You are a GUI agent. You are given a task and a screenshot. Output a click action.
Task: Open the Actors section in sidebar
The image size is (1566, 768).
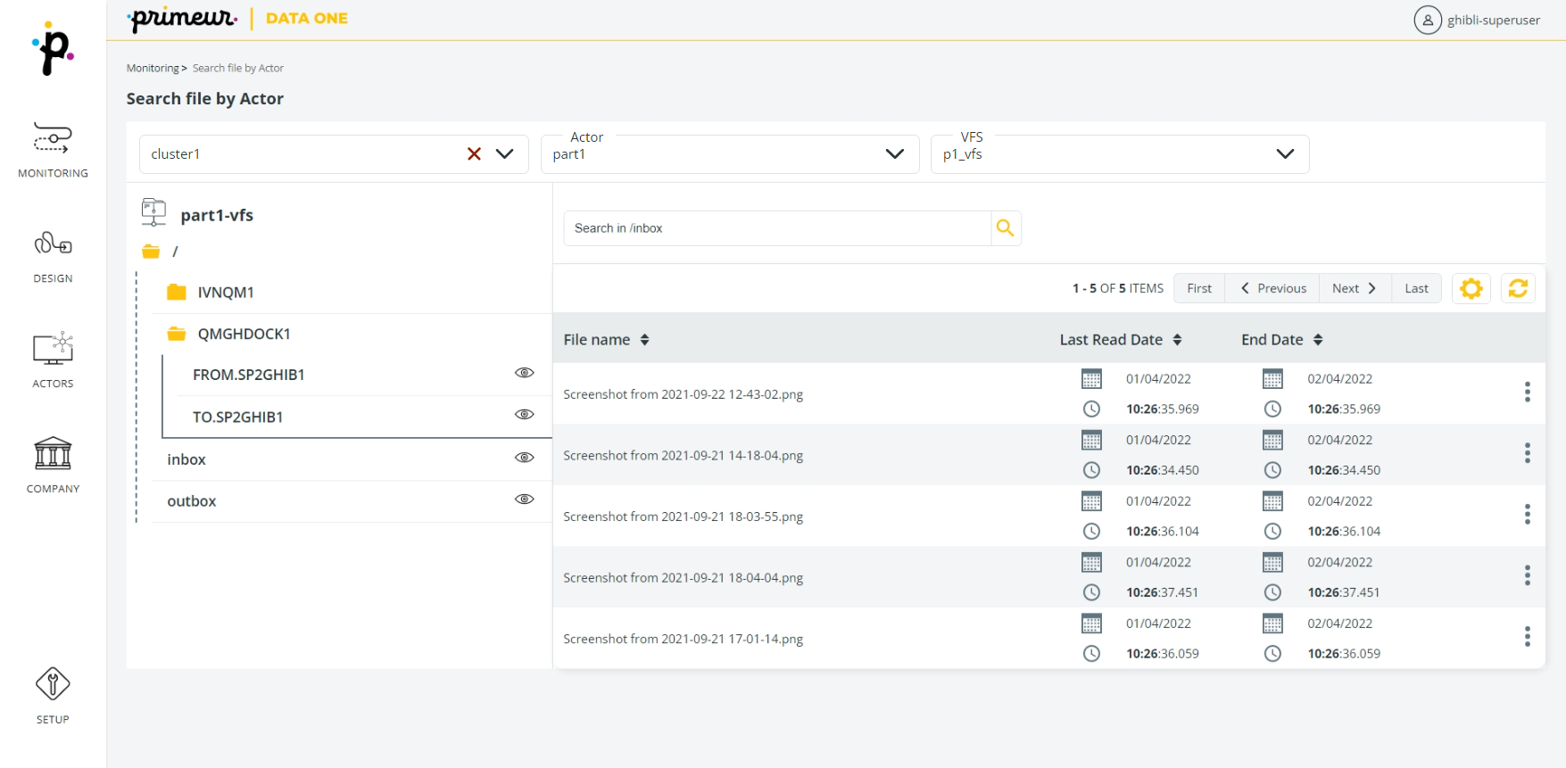(53, 360)
